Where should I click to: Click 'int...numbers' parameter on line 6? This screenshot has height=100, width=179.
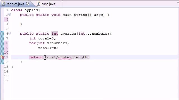93,34
